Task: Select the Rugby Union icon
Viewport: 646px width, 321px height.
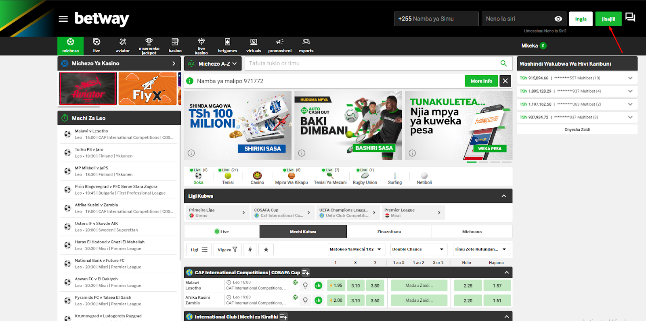Action: click(x=365, y=176)
